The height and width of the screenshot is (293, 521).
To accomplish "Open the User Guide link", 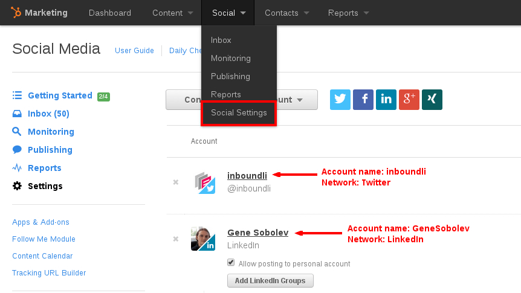I will click(134, 51).
